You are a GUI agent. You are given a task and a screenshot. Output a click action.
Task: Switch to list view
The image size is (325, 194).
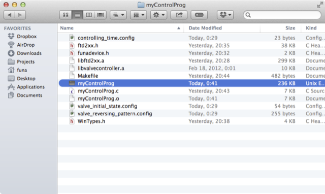point(77,15)
